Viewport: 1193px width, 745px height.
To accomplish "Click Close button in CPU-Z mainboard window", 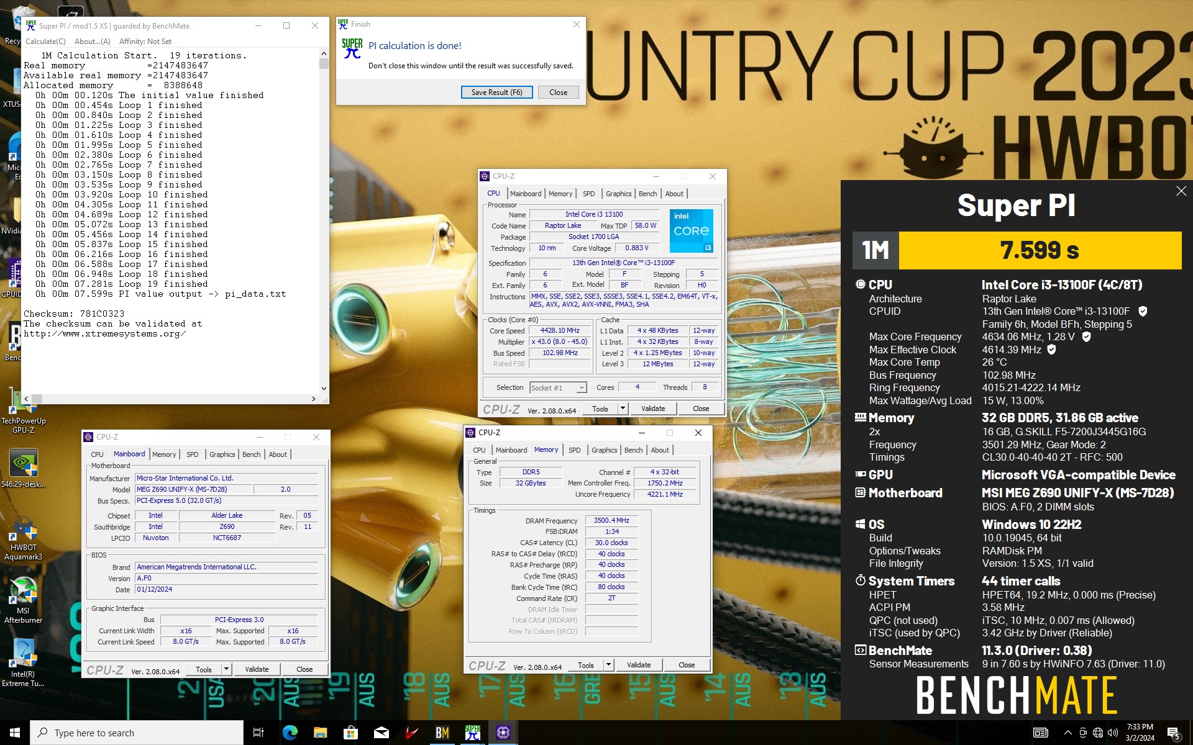I will click(304, 669).
